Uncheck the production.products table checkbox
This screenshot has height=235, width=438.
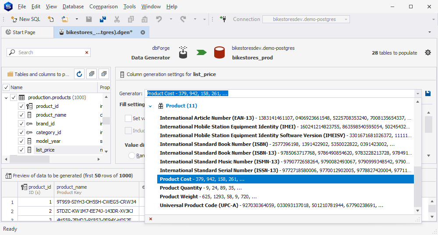[x=14, y=97]
